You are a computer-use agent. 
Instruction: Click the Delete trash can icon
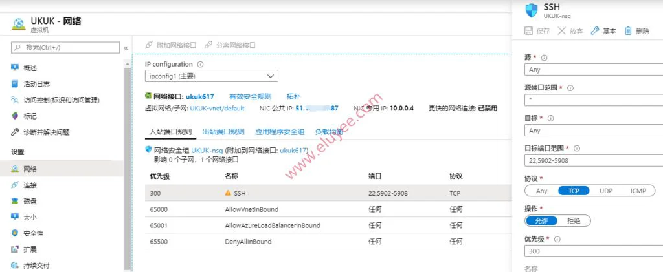(628, 31)
